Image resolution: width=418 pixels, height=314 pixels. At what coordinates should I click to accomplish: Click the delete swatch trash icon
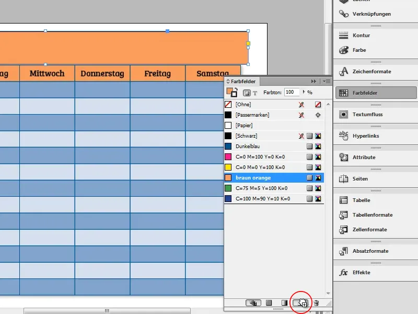pos(316,303)
